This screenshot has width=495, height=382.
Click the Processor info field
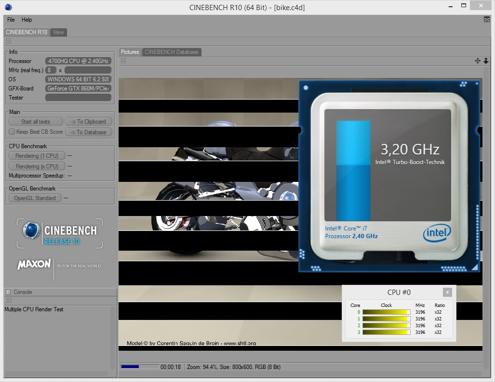[x=78, y=61]
